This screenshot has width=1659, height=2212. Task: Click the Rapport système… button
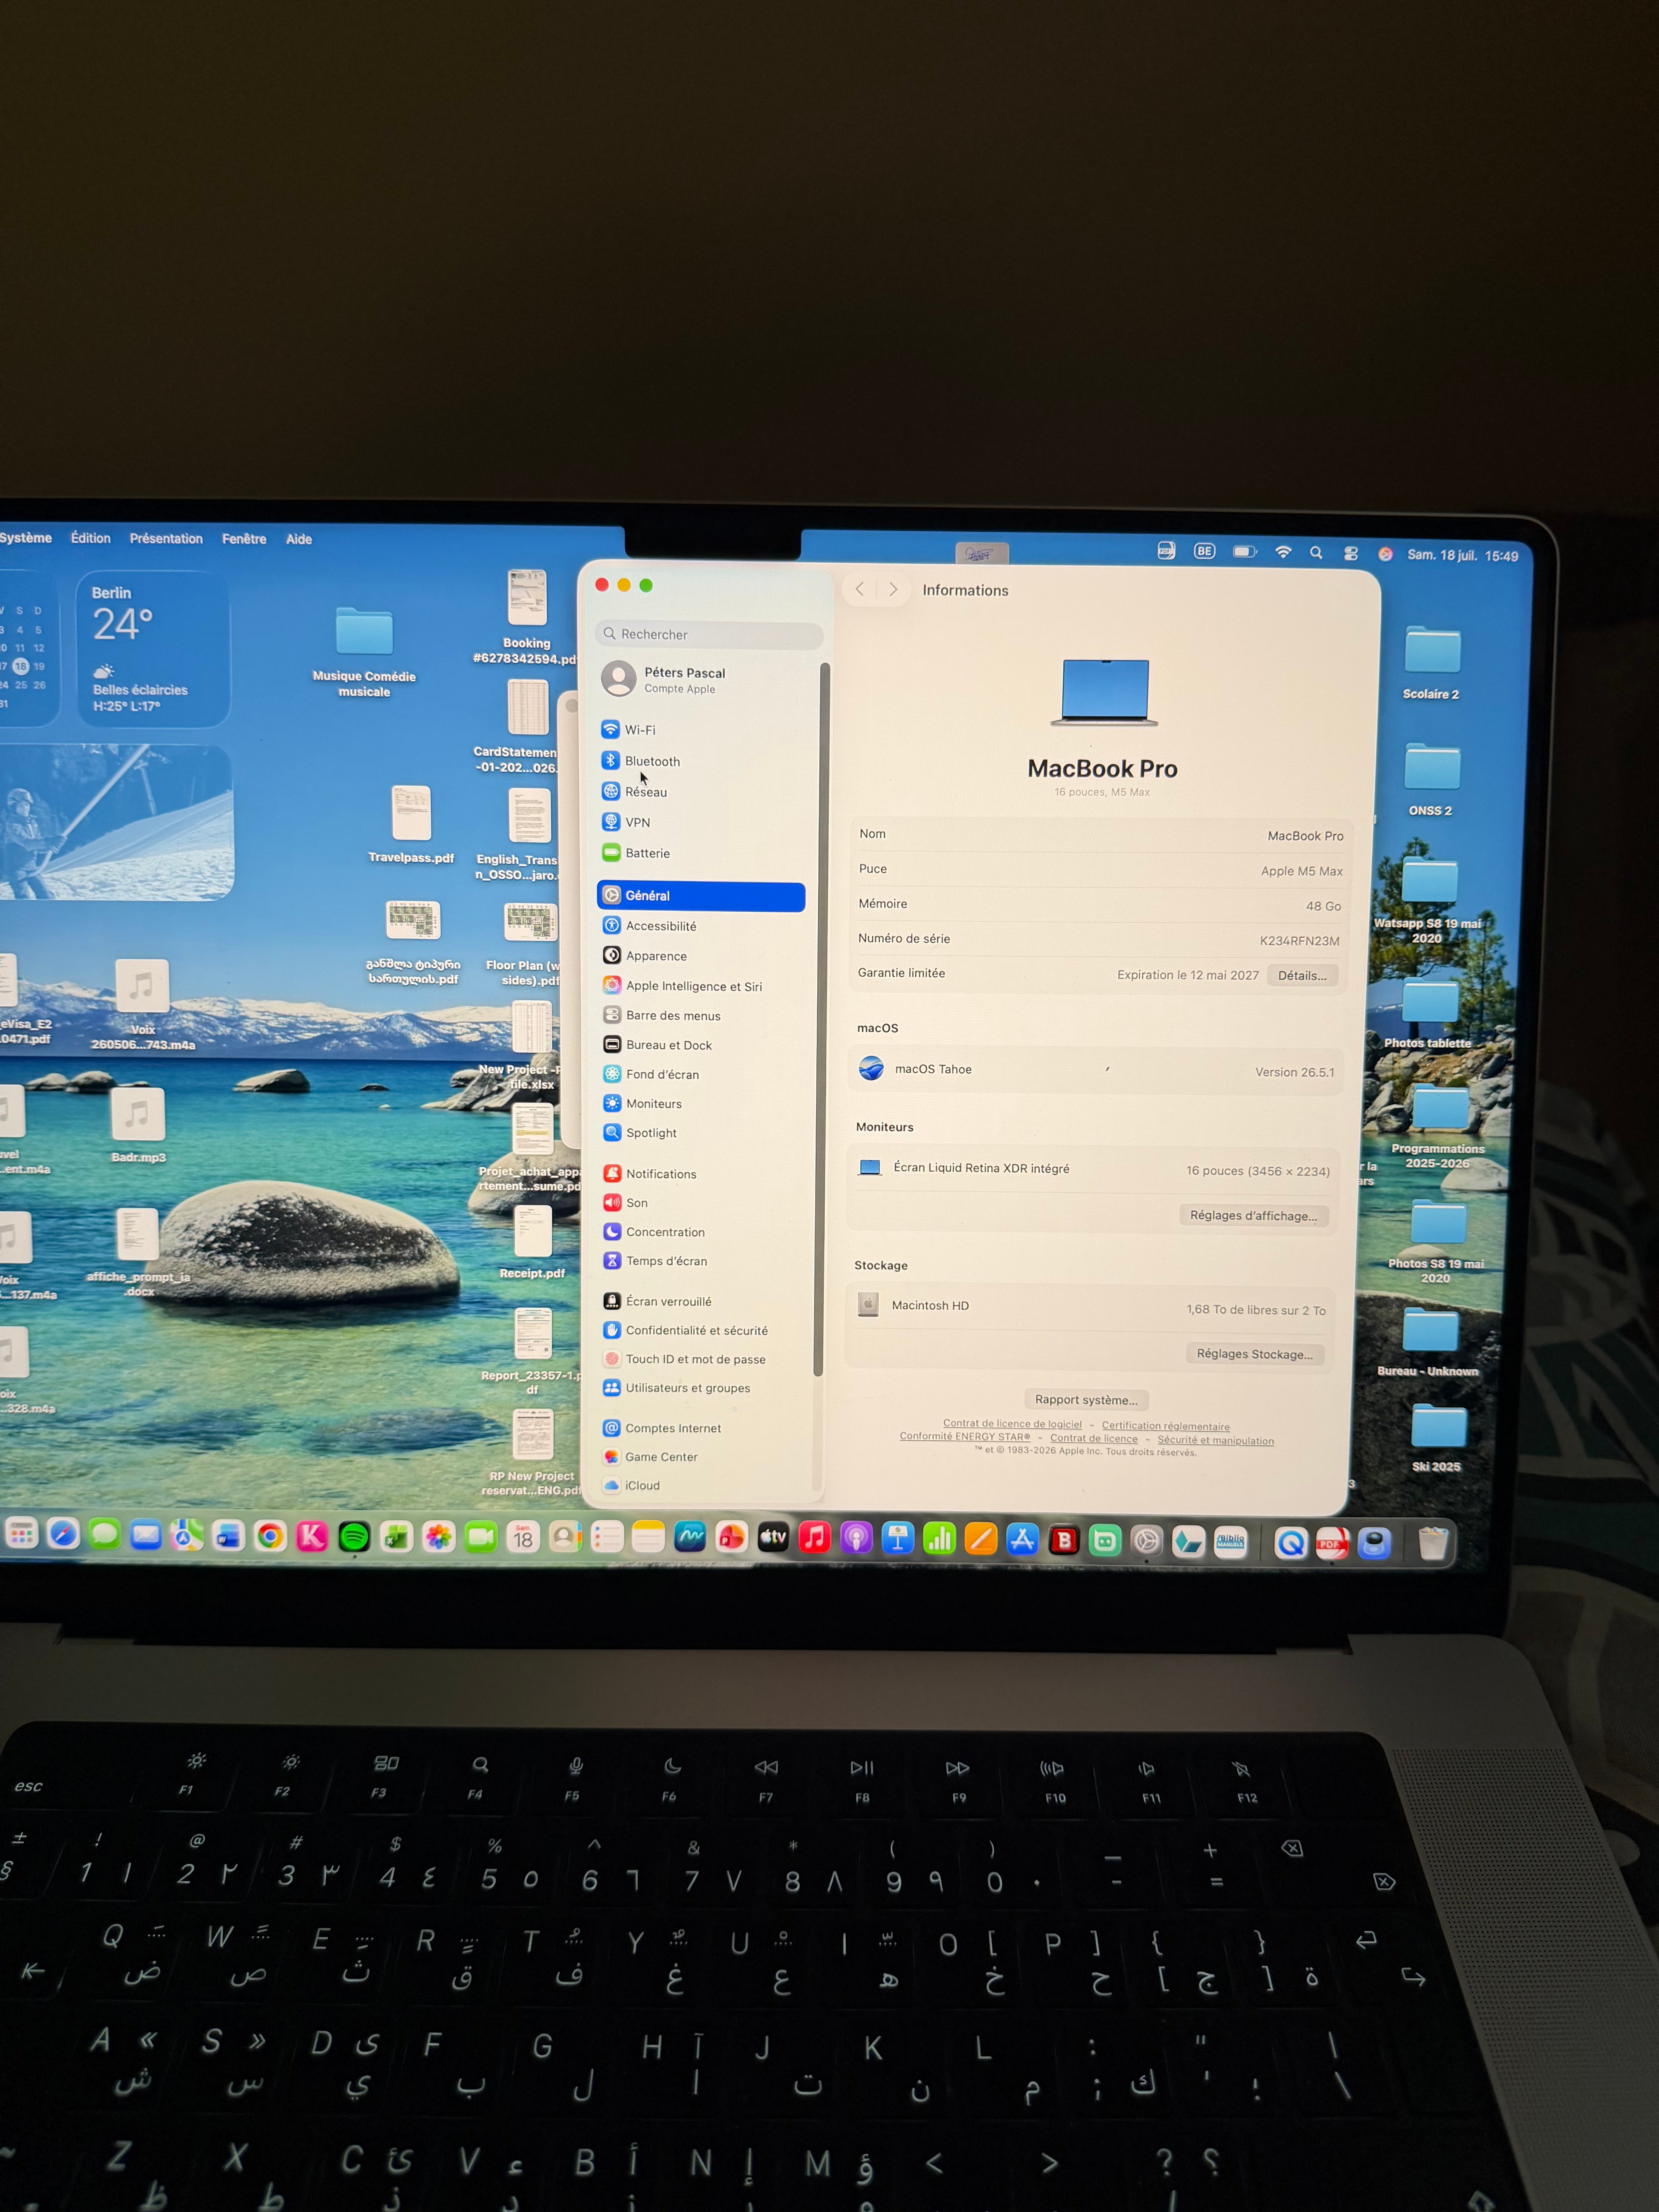(1086, 1400)
